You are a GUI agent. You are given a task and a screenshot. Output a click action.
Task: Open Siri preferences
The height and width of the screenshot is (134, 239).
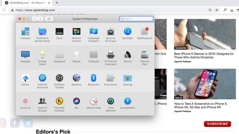76,103
